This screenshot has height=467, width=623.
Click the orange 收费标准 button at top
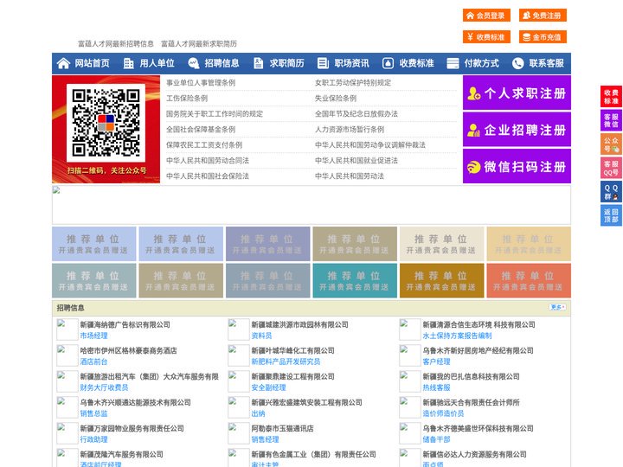coord(486,37)
